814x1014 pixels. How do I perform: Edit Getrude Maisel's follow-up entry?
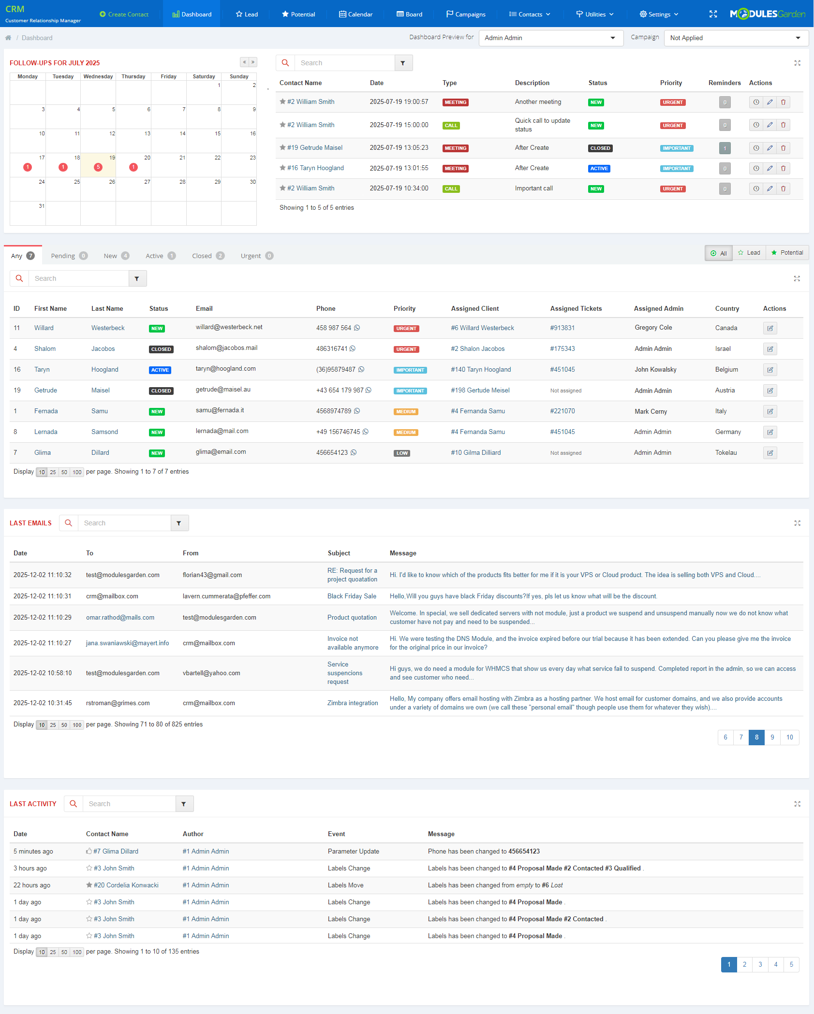tap(770, 148)
